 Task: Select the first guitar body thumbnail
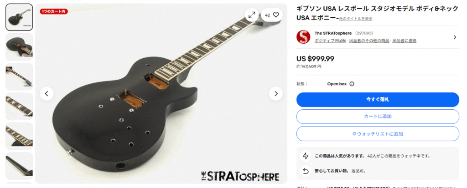(19, 17)
